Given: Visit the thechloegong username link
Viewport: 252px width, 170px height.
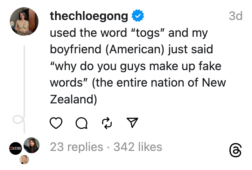Looking at the screenshot, I should [89, 16].
